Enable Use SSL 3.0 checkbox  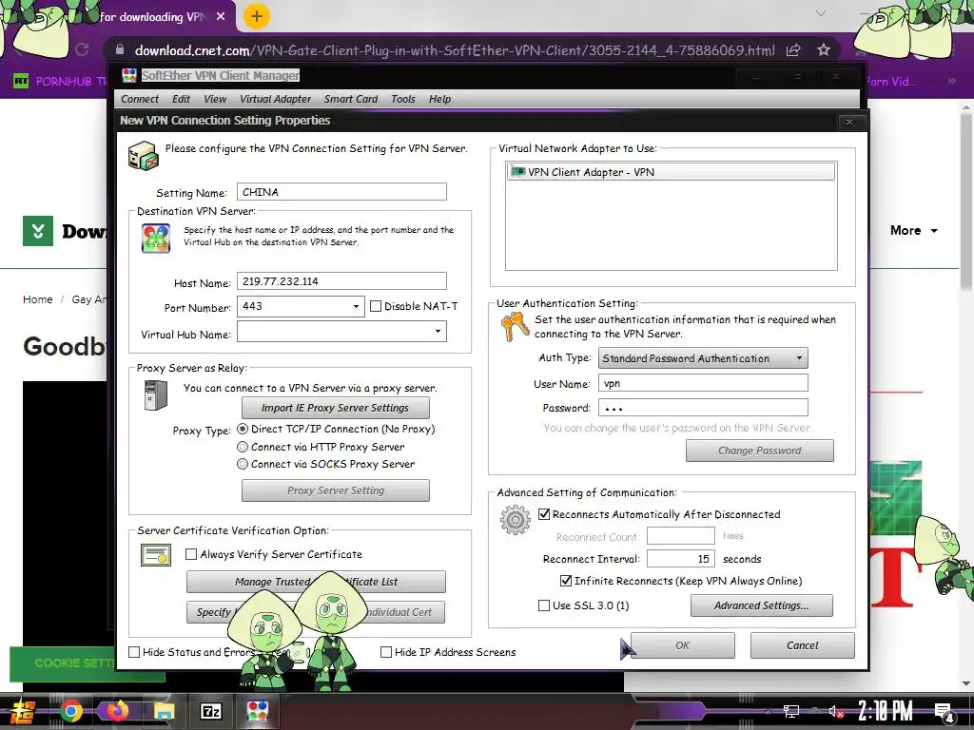click(544, 605)
